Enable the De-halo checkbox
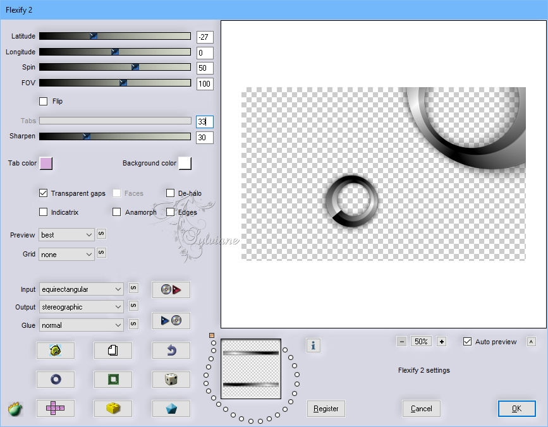This screenshot has width=548, height=427. 170,193
